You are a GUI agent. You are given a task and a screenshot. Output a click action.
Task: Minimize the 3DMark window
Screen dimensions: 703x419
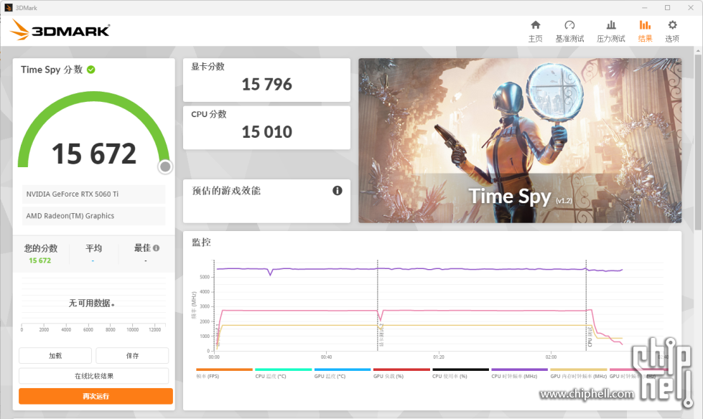pos(645,8)
